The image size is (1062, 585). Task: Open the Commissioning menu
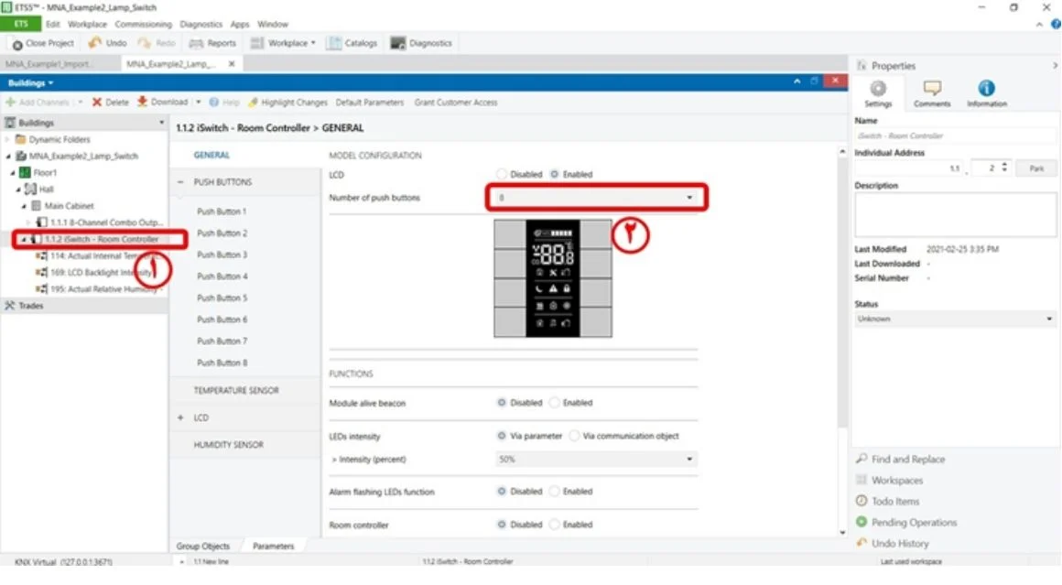(x=144, y=25)
